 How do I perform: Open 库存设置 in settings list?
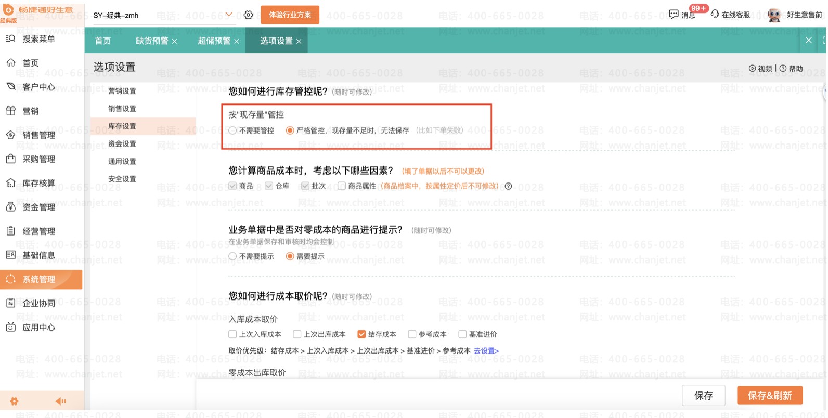coord(122,126)
